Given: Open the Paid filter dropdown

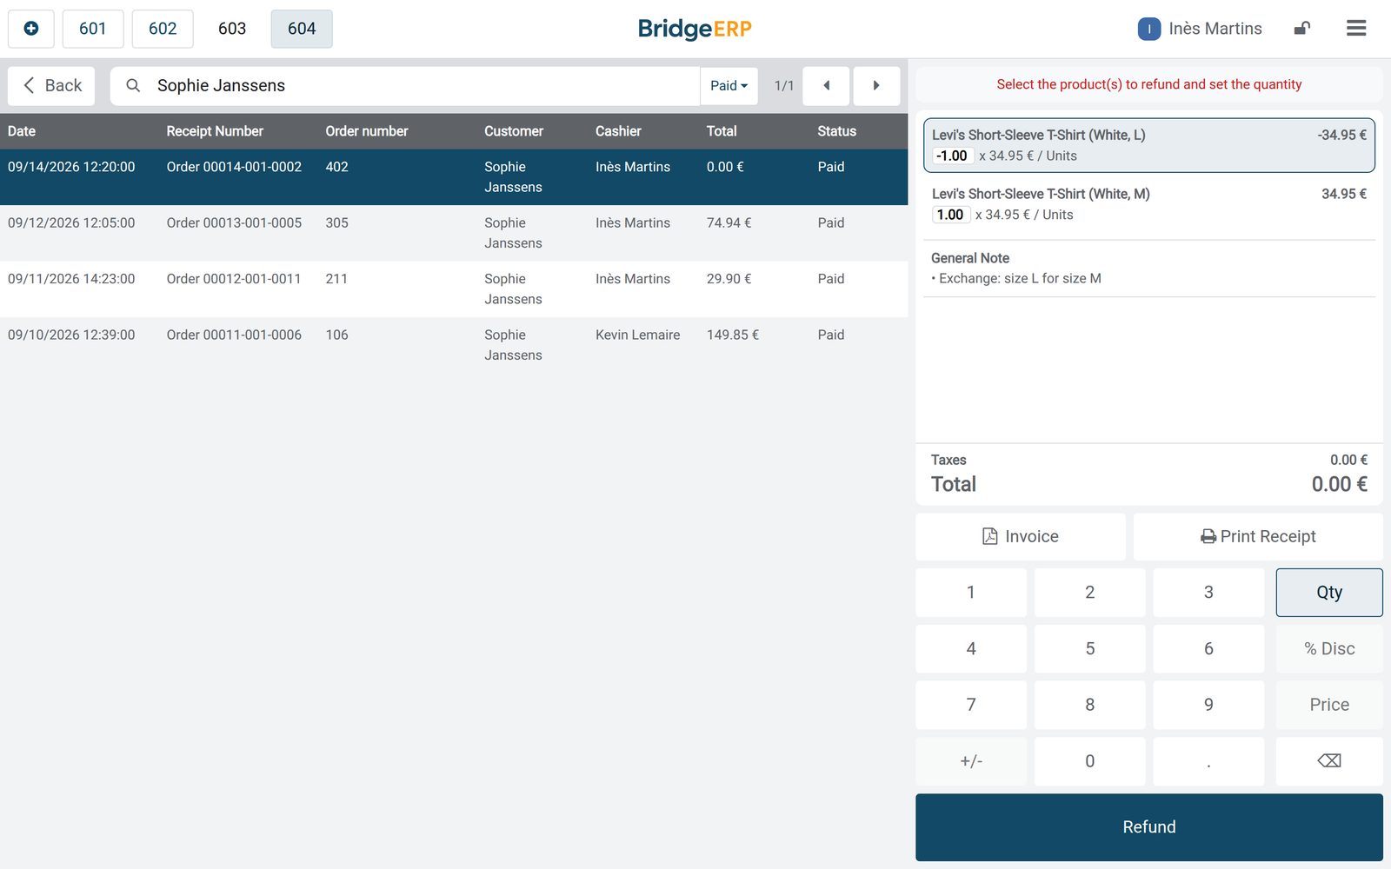Looking at the screenshot, I should [729, 85].
